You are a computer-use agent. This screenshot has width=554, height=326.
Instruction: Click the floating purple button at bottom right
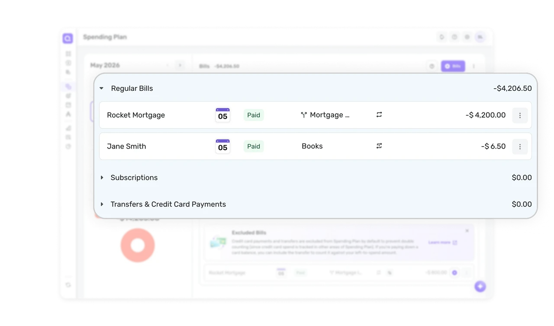480,286
